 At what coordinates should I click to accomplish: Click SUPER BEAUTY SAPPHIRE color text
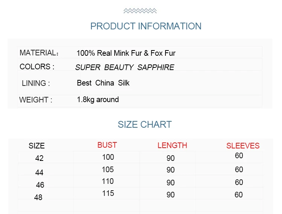[125, 67]
